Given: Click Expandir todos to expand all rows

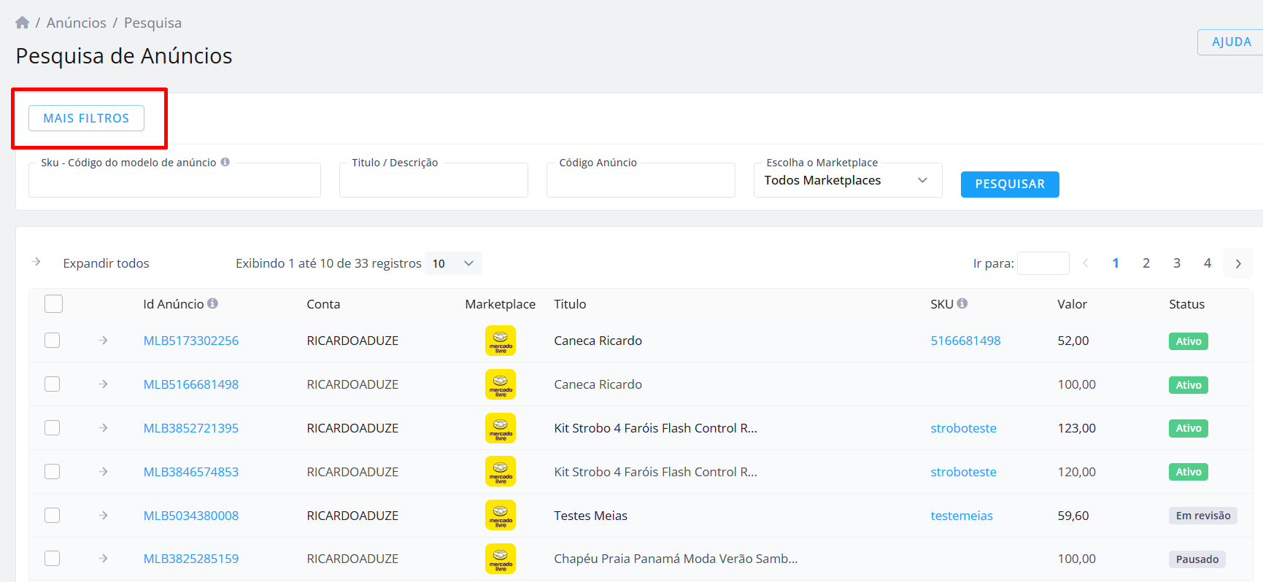Looking at the screenshot, I should [106, 263].
